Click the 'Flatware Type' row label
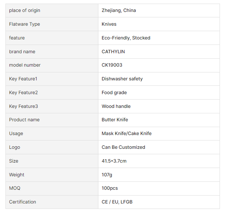This screenshot has width=225, height=214. [x=25, y=24]
